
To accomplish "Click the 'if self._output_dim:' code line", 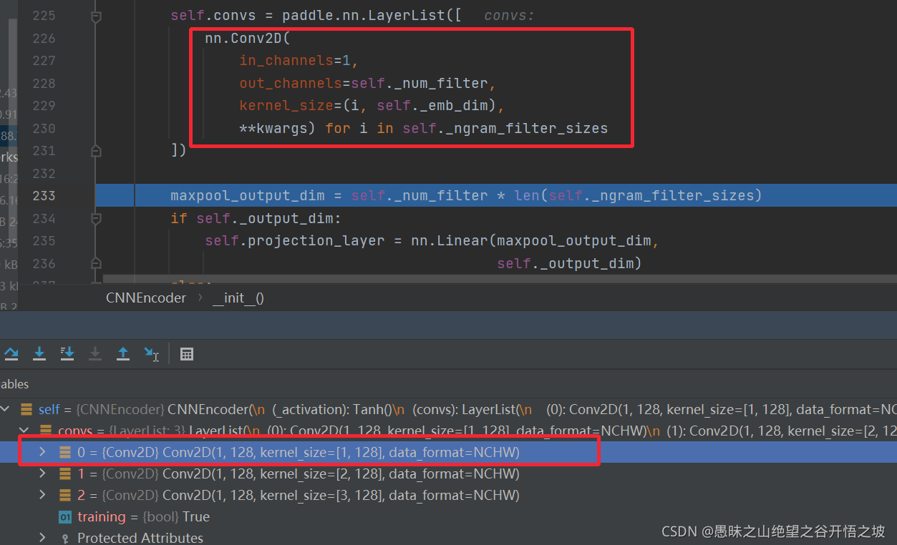I will tap(256, 218).
